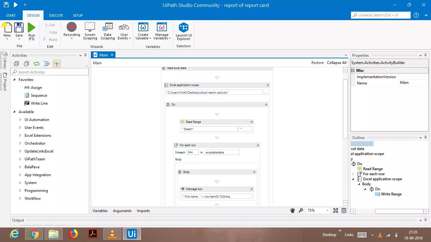Screen dimensions: 431x242
Task: Pin the Properties panel
Action: click(425, 55)
